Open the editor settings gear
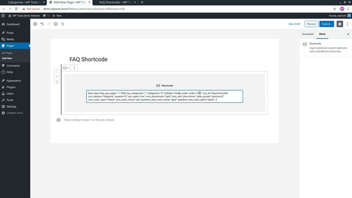The image size is (352, 198). pyautogui.click(x=340, y=24)
